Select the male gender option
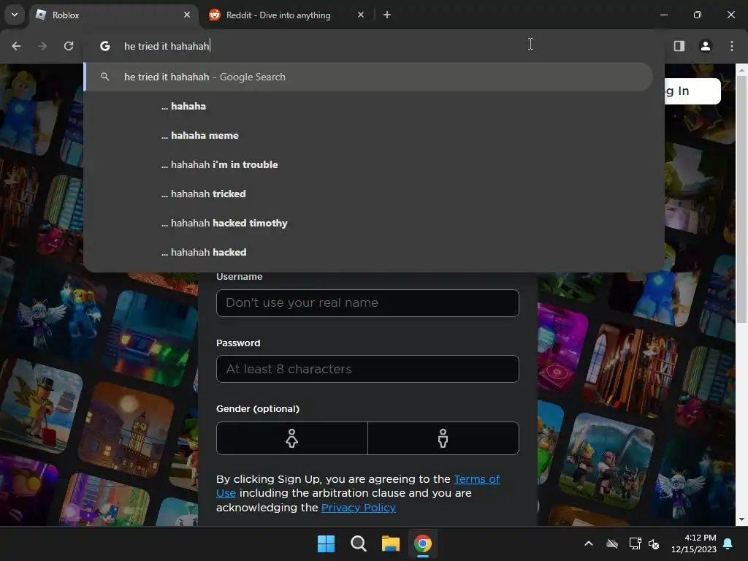 click(443, 438)
